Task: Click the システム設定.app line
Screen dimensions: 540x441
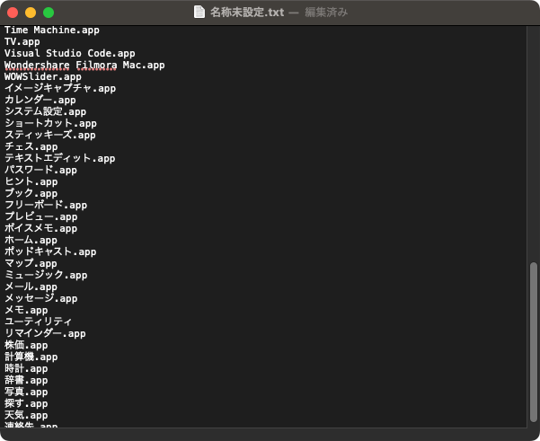Action: [45, 111]
